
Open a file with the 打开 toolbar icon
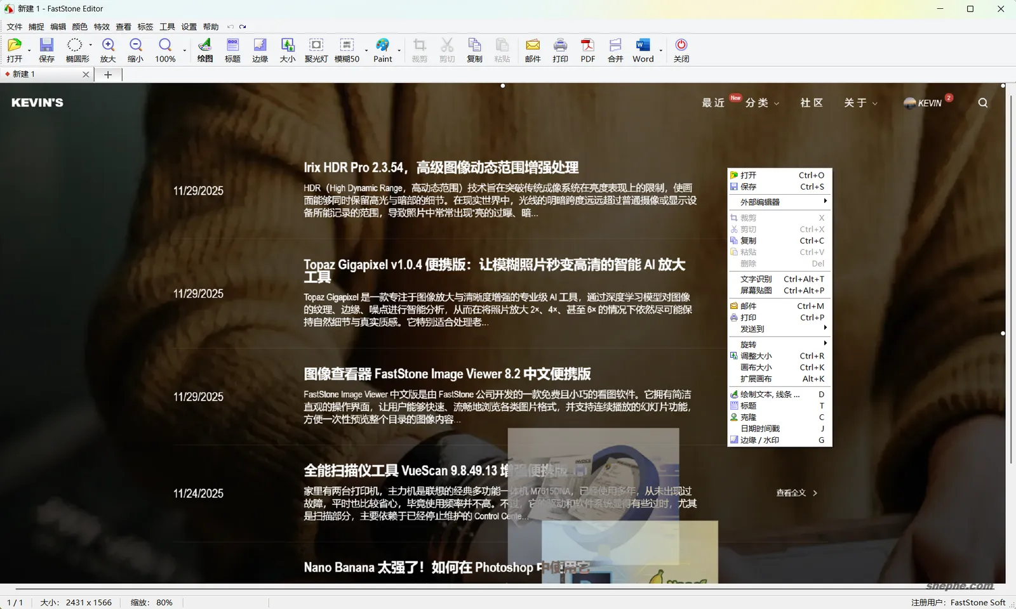pos(15,49)
